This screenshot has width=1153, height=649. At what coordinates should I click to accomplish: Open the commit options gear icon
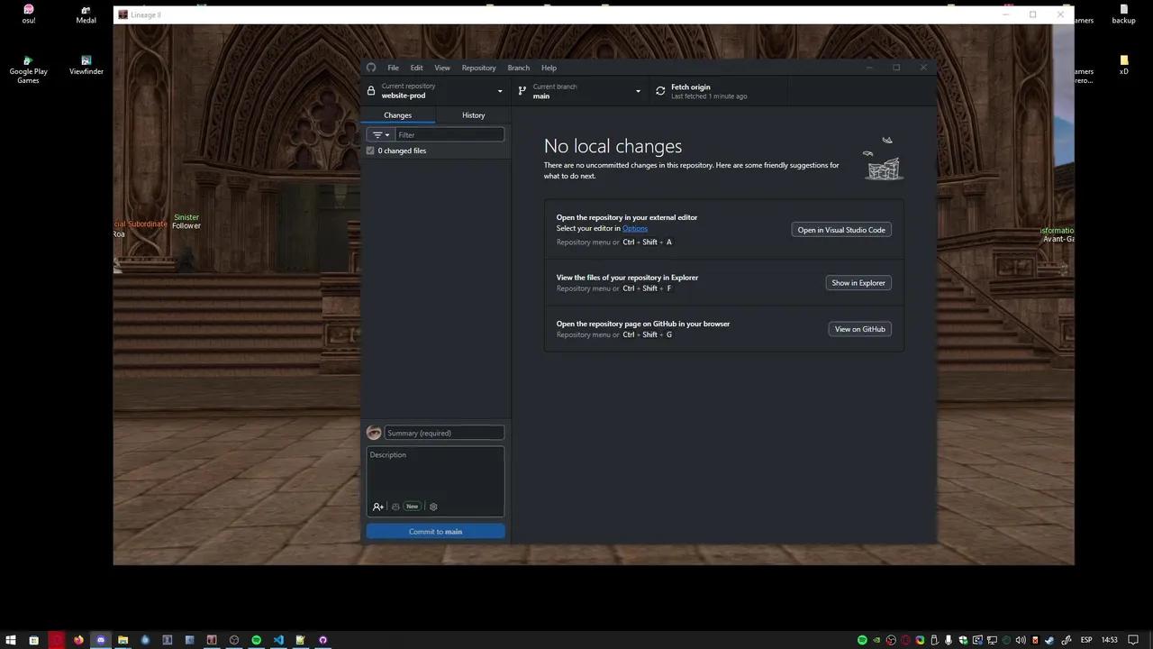click(433, 507)
